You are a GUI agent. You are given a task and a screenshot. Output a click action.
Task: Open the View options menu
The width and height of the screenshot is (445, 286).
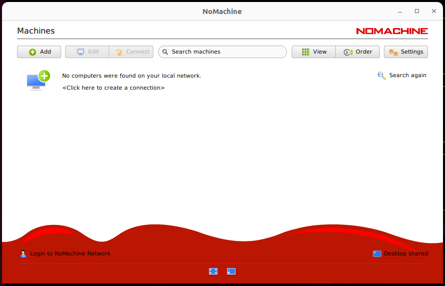[314, 52]
